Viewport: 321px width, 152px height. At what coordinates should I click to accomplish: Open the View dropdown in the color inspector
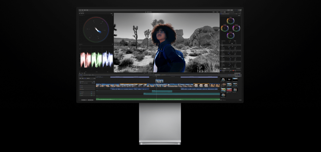click(x=239, y=15)
